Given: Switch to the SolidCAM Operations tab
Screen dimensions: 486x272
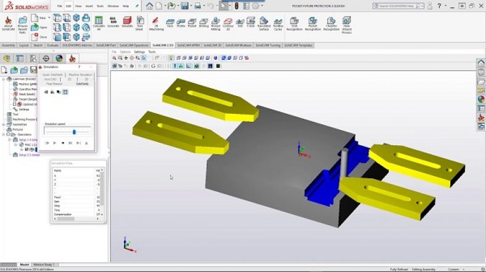Looking at the screenshot, I should (134, 46).
